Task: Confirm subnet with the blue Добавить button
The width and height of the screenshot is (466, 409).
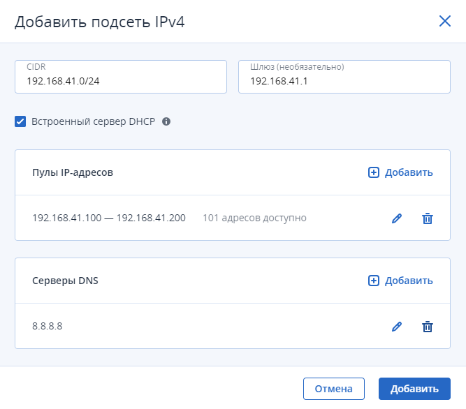Action: 414,389
